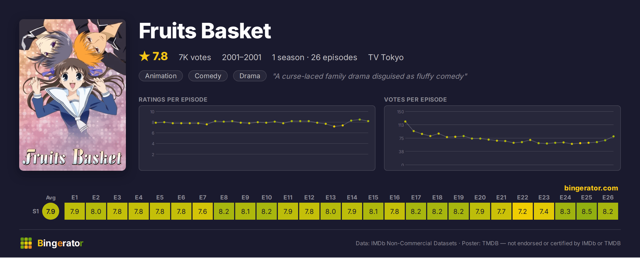Click the Bingerator grid logo icon
This screenshot has width=640, height=258.
click(x=26, y=243)
